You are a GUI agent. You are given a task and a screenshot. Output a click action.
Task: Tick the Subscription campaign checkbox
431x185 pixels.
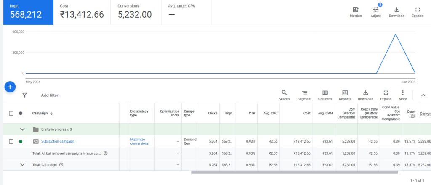click(11, 141)
